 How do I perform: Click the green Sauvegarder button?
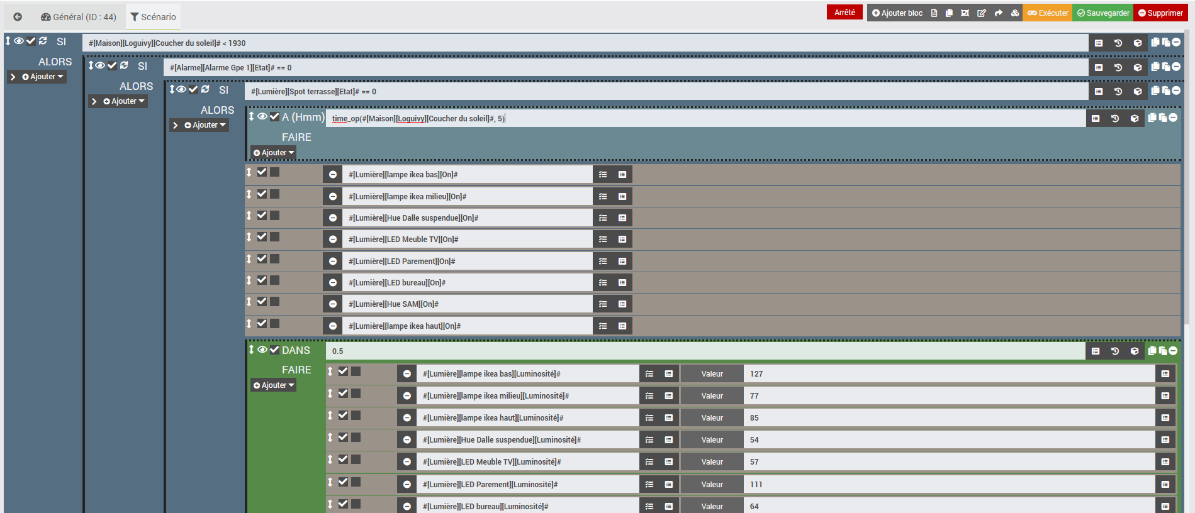click(1102, 13)
